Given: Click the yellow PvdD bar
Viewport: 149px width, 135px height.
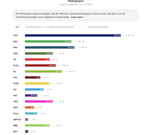Looking at the screenshot, I should click(x=37, y=83).
